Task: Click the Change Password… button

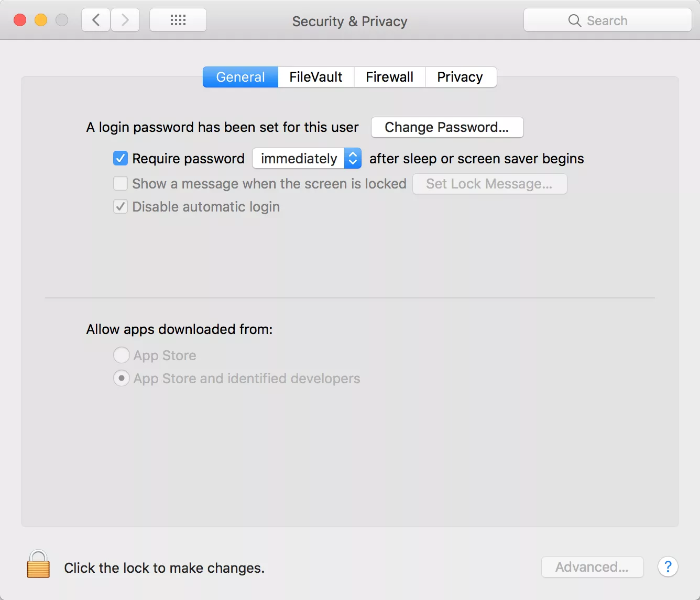Action: point(447,127)
